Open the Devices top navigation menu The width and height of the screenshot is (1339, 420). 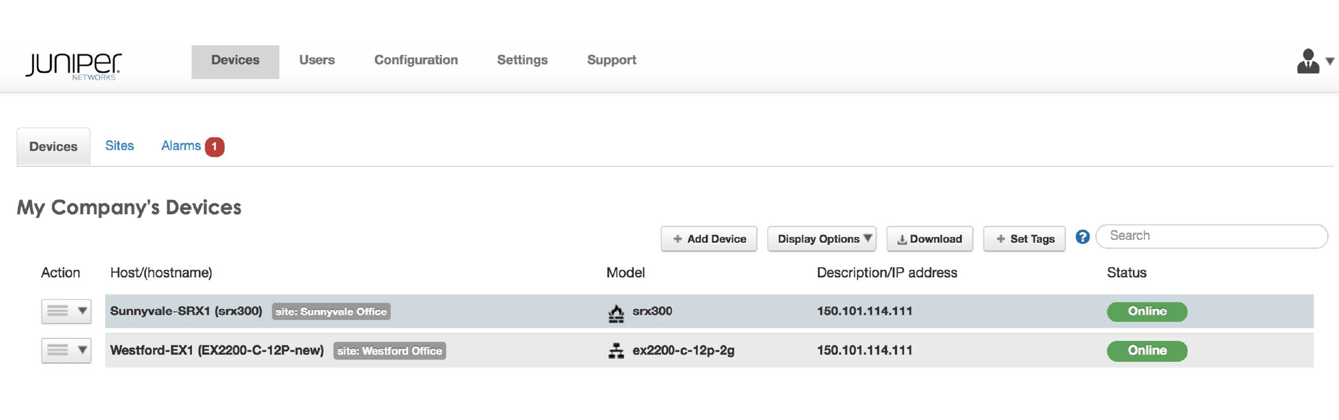point(235,61)
